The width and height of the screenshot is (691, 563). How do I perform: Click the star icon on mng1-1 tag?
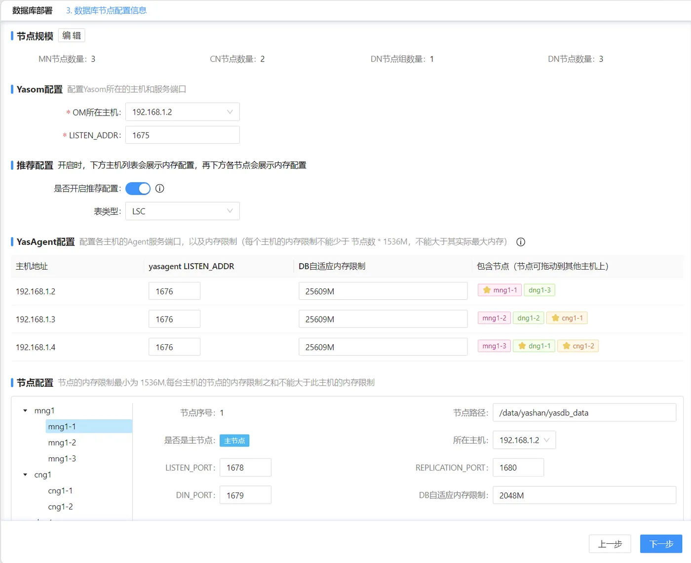point(487,290)
